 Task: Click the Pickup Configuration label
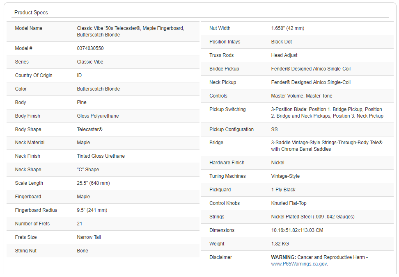point(232,129)
